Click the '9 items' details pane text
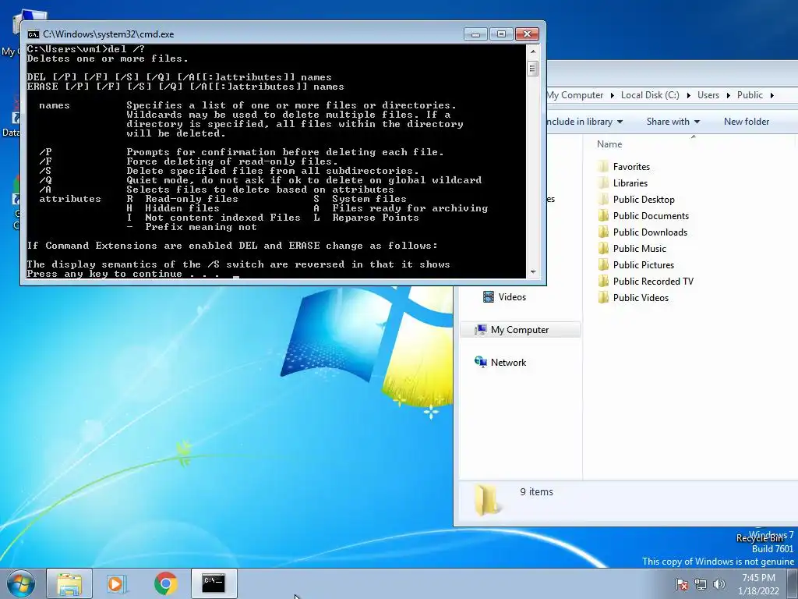The image size is (798, 599). click(536, 491)
